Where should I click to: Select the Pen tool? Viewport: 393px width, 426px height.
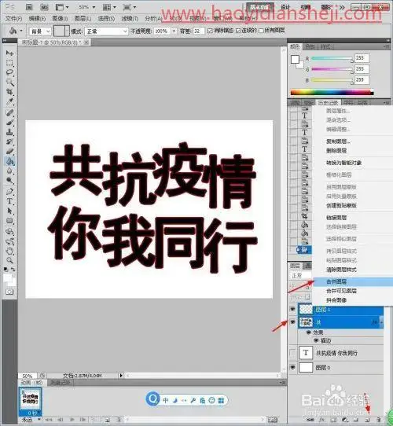tap(9, 192)
